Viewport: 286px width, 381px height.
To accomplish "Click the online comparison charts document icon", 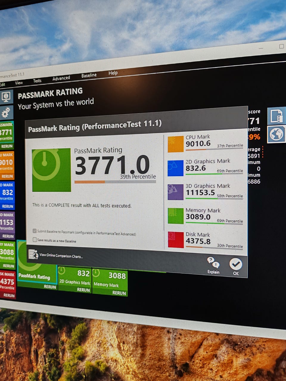I will point(33,254).
